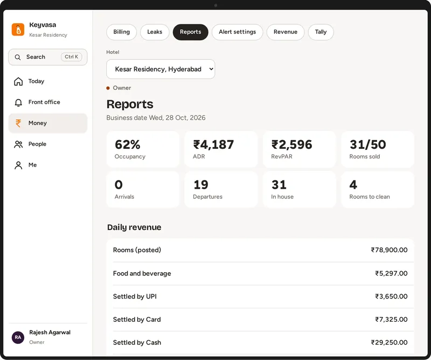This screenshot has width=431, height=360.
Task: Open Rajesh Agarwal profile name
Action: (x=50, y=332)
